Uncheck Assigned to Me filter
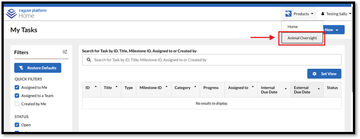 point(17,87)
